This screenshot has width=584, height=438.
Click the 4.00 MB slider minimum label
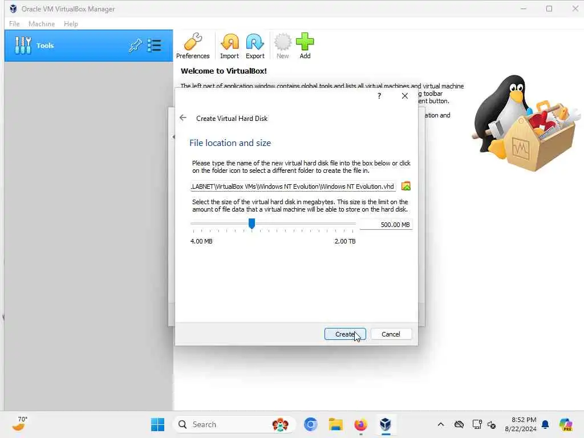tap(201, 241)
